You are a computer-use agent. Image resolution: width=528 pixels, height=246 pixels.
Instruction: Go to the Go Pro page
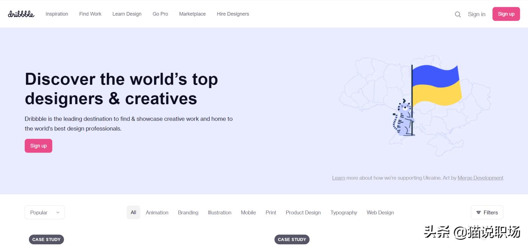click(160, 14)
